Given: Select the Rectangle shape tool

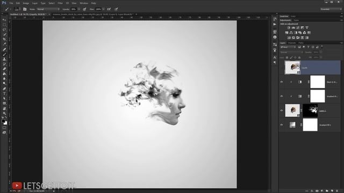Looking at the screenshot, I should pos(4,103).
